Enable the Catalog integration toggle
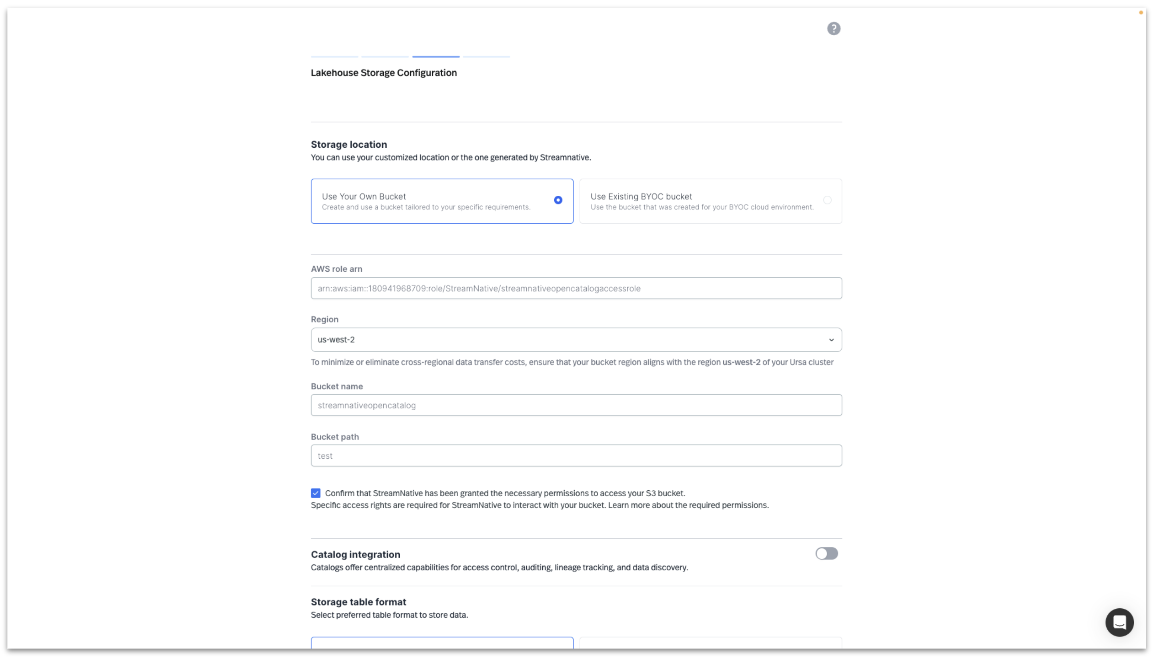Viewport: 1155px width, 658px height. pos(827,553)
